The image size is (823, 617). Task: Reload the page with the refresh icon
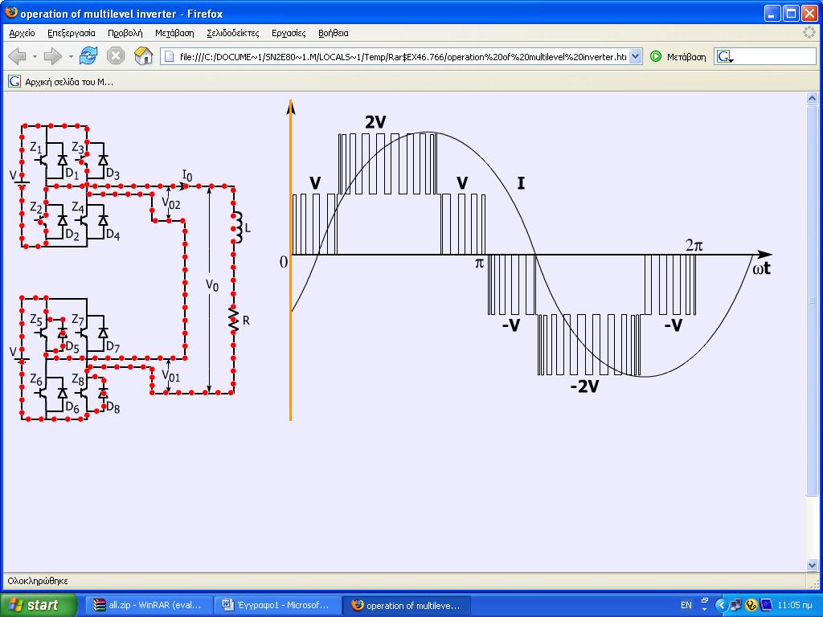(x=88, y=55)
